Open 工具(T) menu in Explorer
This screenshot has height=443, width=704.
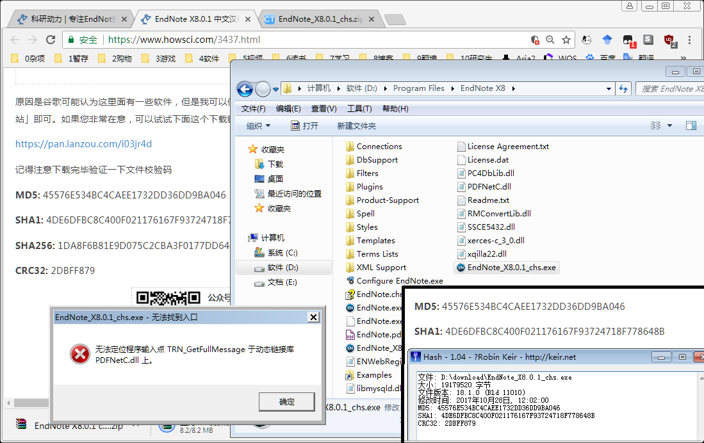pos(359,109)
